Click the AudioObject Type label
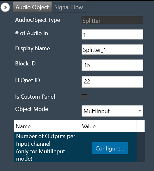 coord(38,20)
